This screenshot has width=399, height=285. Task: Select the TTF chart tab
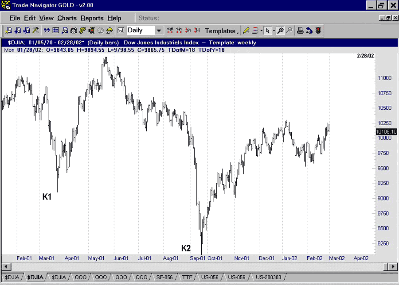[x=188, y=277]
